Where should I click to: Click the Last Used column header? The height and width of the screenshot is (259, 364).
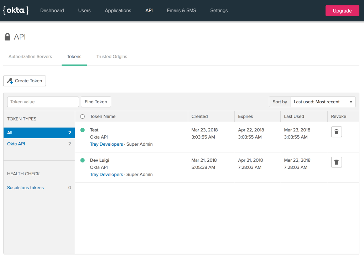tap(294, 116)
